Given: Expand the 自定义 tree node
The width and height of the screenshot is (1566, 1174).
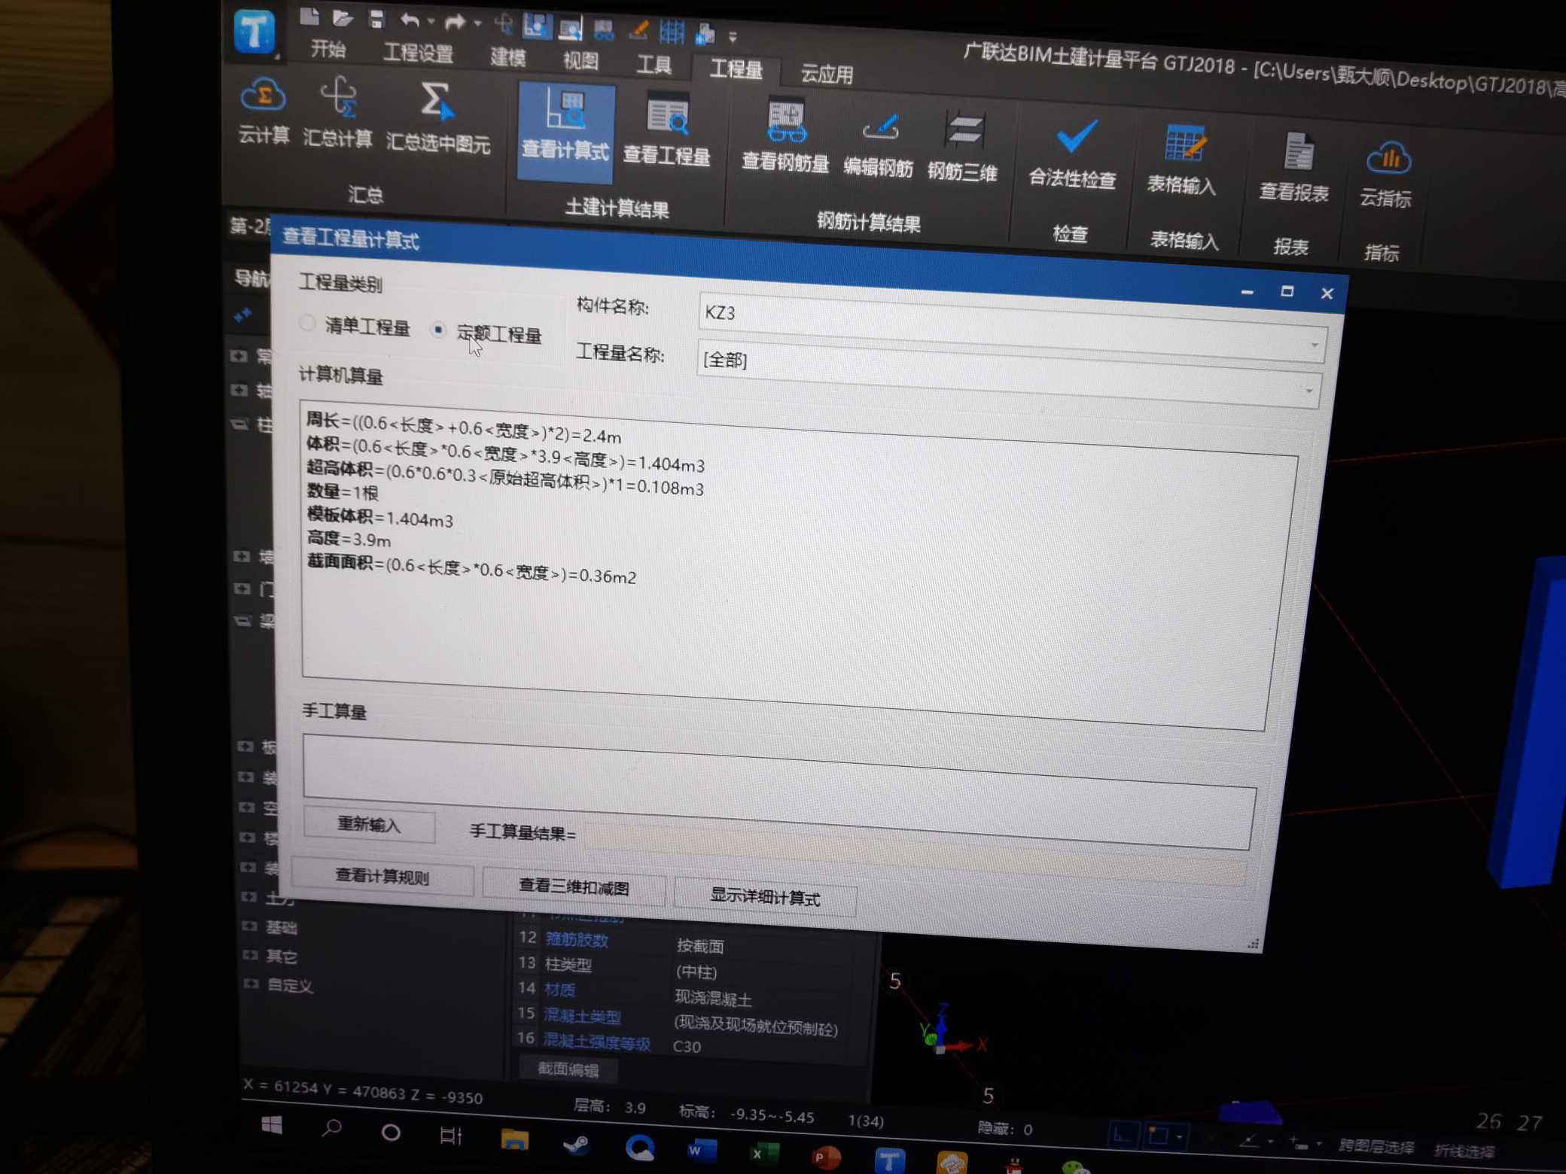Looking at the screenshot, I should [x=251, y=983].
